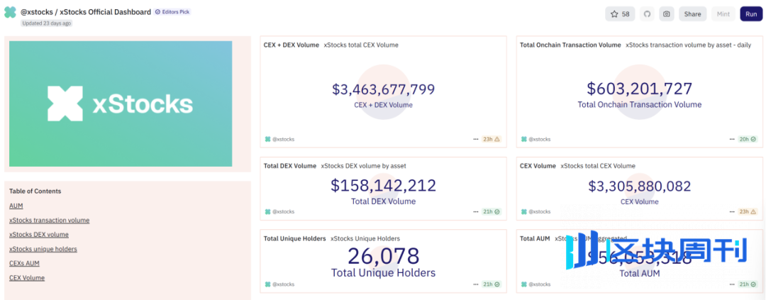Click 'xStocks DEX volume by asset' query name
Viewport: 766px width, 300px height.
363,166
